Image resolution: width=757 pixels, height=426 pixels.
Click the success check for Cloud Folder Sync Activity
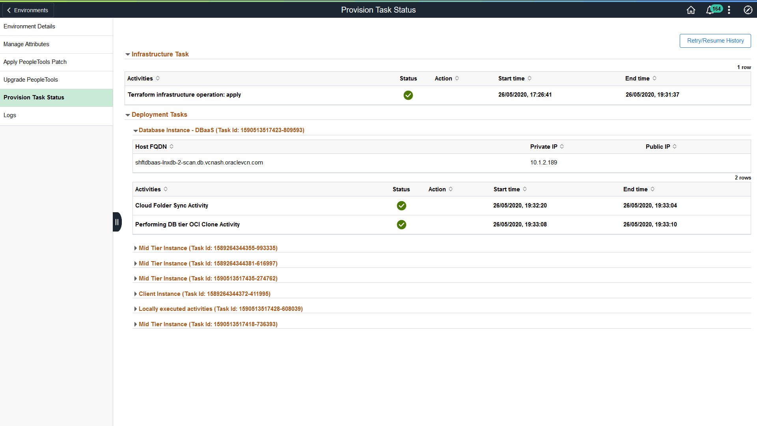pyautogui.click(x=401, y=206)
